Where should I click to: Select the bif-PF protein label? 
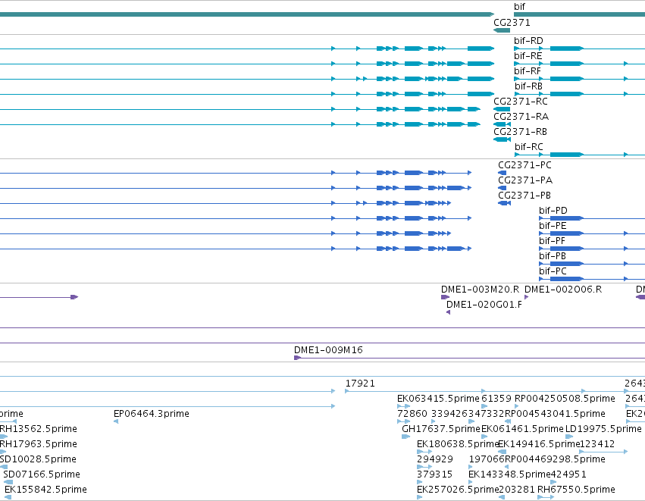pyautogui.click(x=552, y=241)
